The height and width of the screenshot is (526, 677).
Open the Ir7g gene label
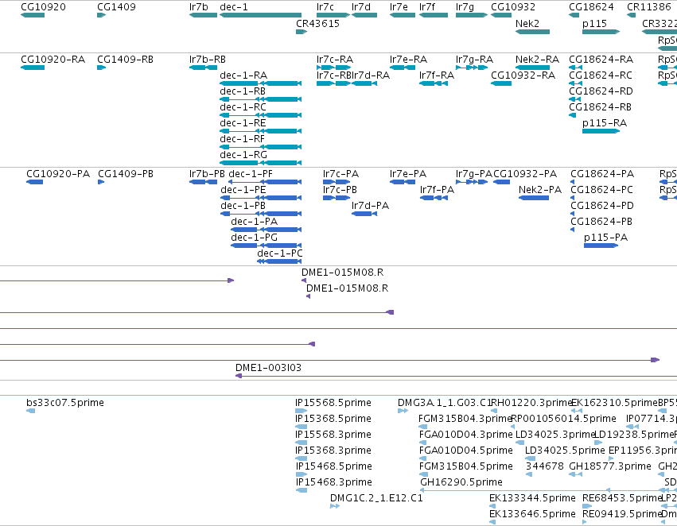click(x=465, y=7)
